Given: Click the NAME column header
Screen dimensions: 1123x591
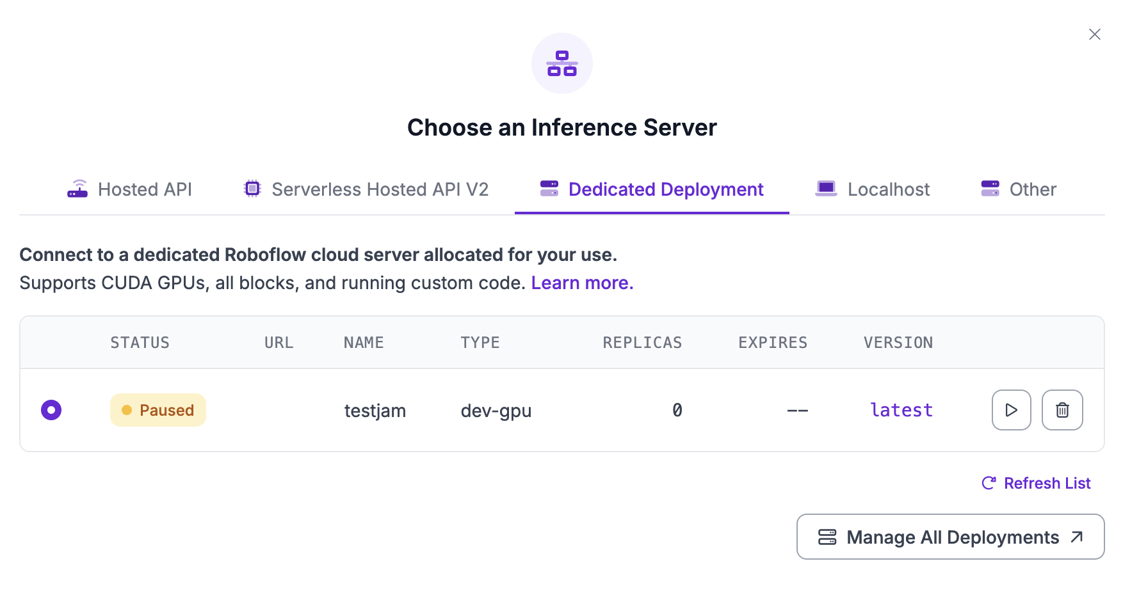Looking at the screenshot, I should (x=363, y=343).
